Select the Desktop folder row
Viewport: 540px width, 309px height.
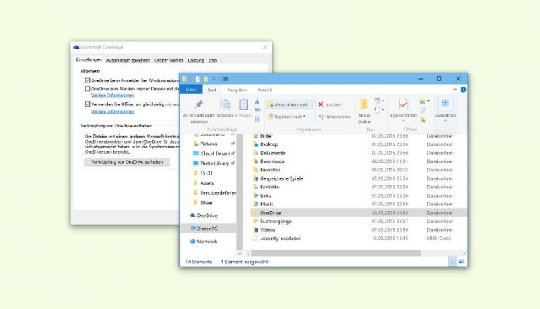pyautogui.click(x=359, y=144)
